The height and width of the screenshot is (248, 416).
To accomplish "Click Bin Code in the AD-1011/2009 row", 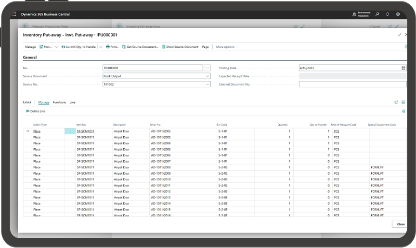I will click(x=223, y=174).
